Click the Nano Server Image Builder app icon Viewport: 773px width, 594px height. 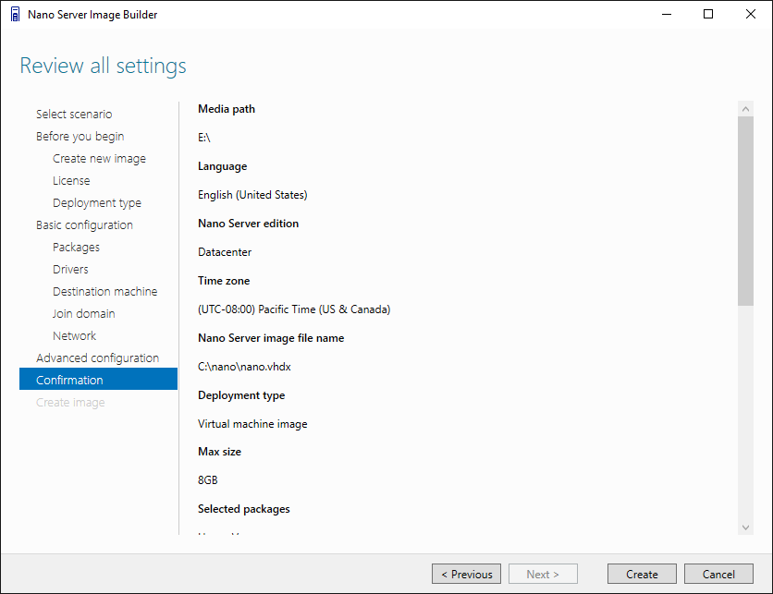pyautogui.click(x=16, y=14)
